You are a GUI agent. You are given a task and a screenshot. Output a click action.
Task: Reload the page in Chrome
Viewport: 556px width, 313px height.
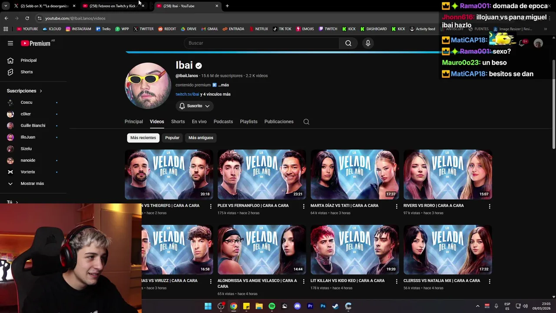pyautogui.click(x=27, y=18)
